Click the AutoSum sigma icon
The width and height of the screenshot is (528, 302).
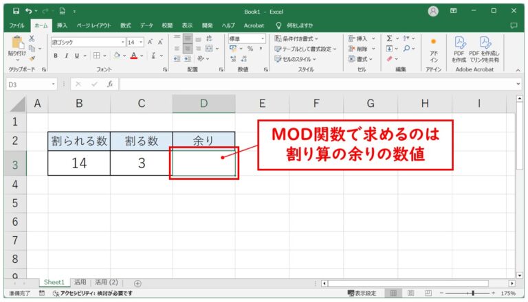(x=389, y=38)
